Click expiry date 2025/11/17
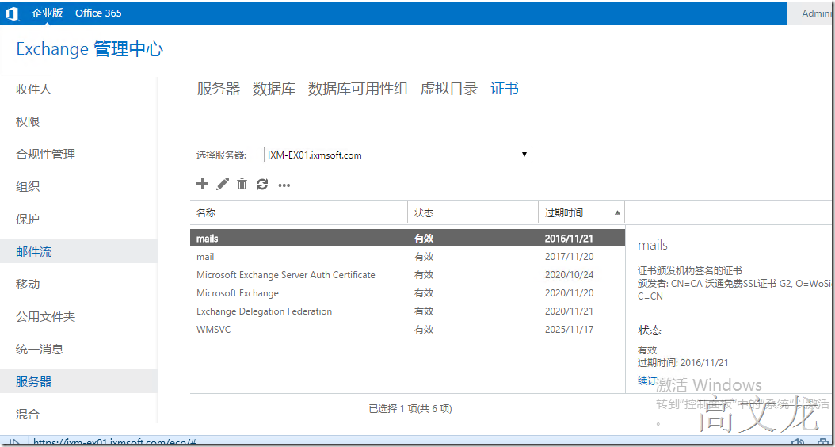The image size is (835, 447). tap(570, 329)
